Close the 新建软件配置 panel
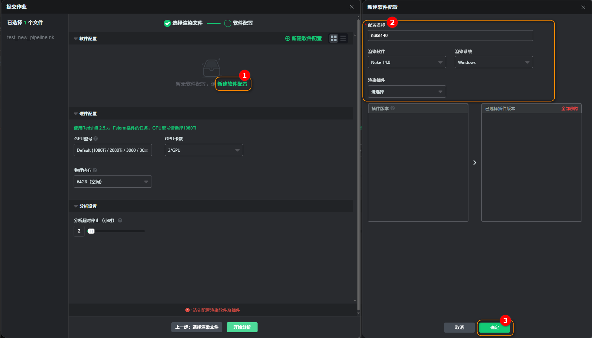The width and height of the screenshot is (592, 338). (x=583, y=7)
